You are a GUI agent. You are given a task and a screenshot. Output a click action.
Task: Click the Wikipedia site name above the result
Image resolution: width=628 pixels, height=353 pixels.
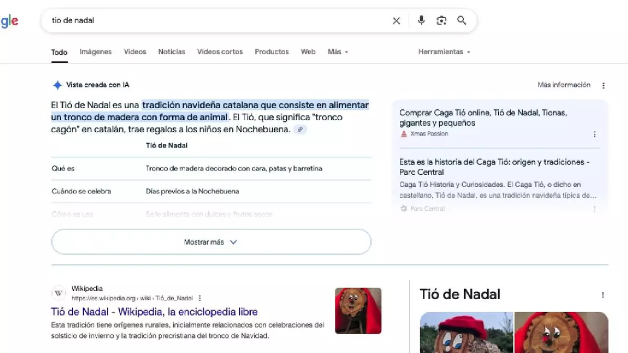(x=87, y=289)
